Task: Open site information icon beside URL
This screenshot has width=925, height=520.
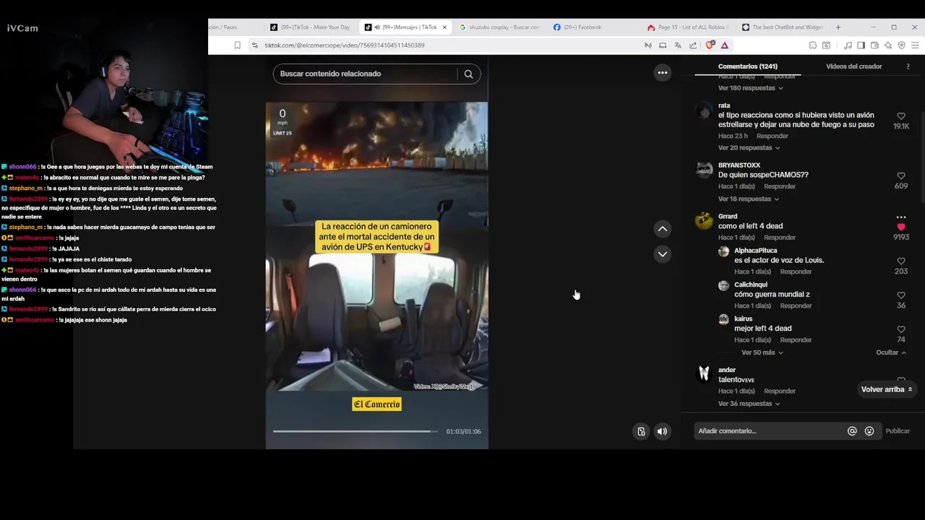Action: click(x=254, y=45)
